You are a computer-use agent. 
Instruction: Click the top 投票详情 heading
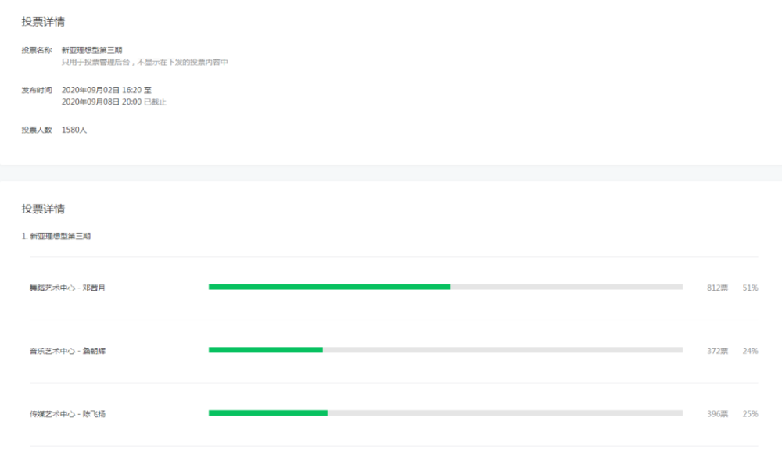coord(43,22)
